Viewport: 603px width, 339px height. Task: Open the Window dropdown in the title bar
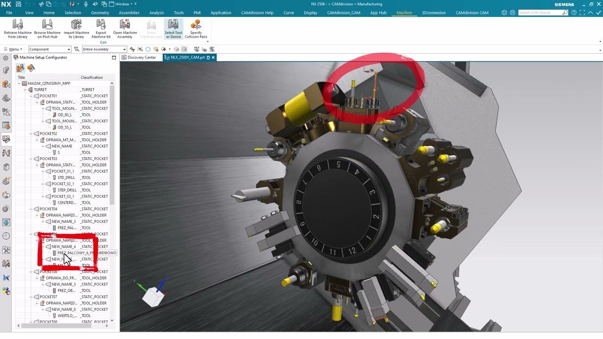point(122,4)
